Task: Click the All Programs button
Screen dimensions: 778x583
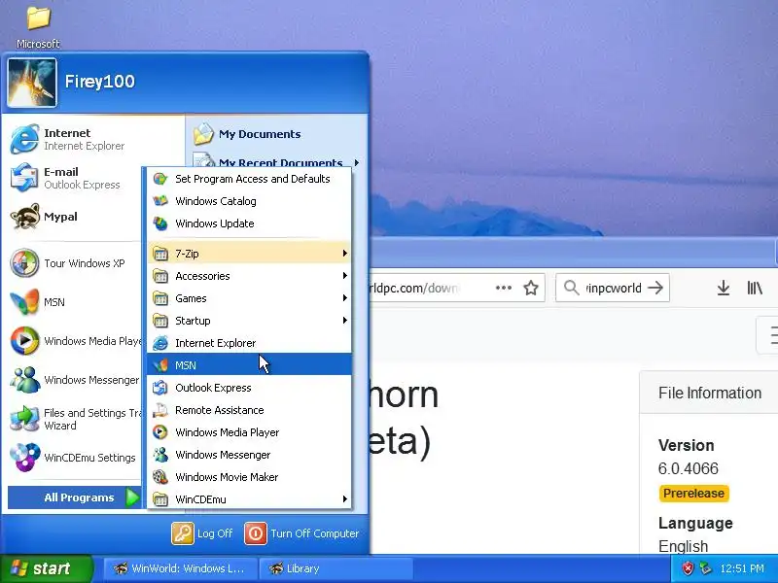Action: pos(75,497)
